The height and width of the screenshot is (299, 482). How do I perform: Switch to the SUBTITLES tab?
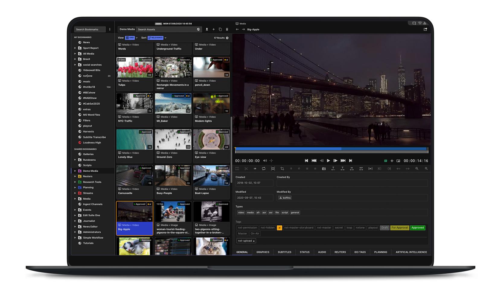tap(285, 252)
